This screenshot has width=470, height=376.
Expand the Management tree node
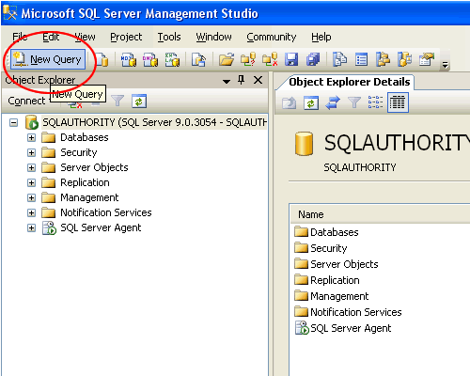click(31, 197)
